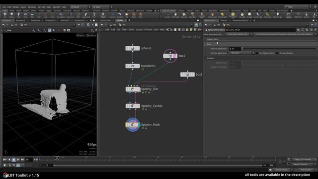Select the Tube shelf tool
Image resolution: width=318 pixels, height=179 pixels.
[18, 15]
